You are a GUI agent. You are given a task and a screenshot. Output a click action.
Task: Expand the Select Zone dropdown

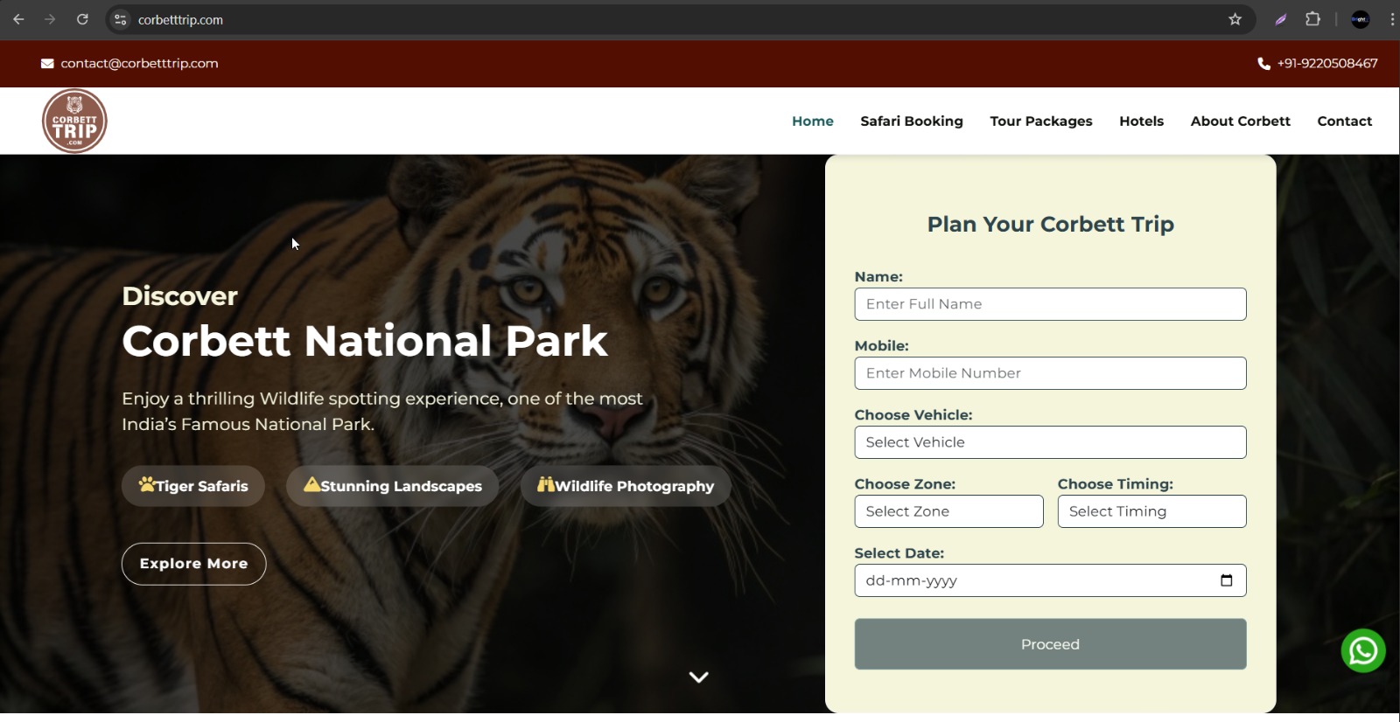pyautogui.click(x=948, y=511)
